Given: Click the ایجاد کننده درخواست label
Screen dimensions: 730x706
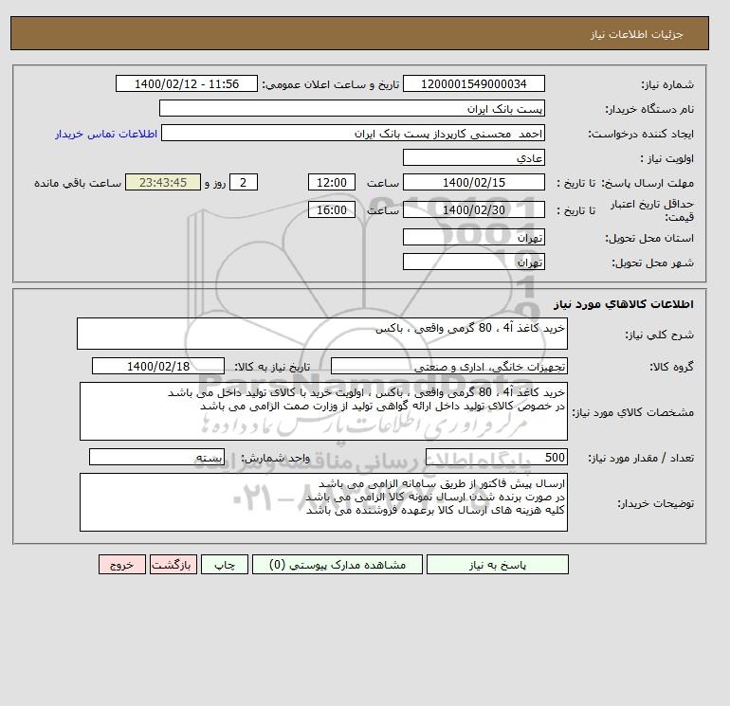Looking at the screenshot, I should (x=641, y=135).
